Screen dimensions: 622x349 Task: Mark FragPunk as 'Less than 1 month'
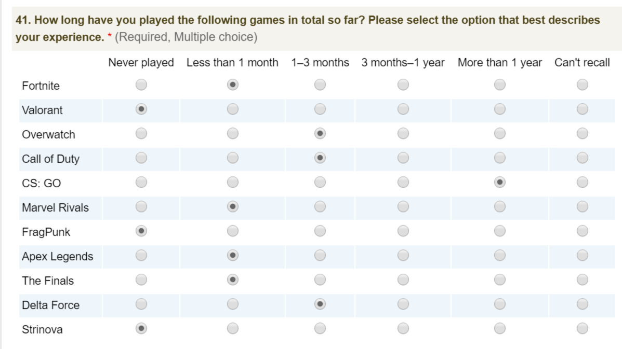[232, 231]
